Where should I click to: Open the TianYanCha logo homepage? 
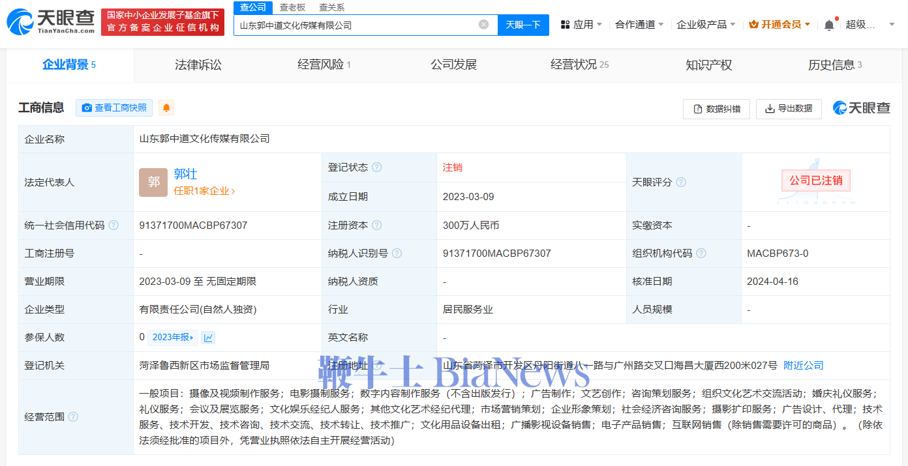coord(51,22)
